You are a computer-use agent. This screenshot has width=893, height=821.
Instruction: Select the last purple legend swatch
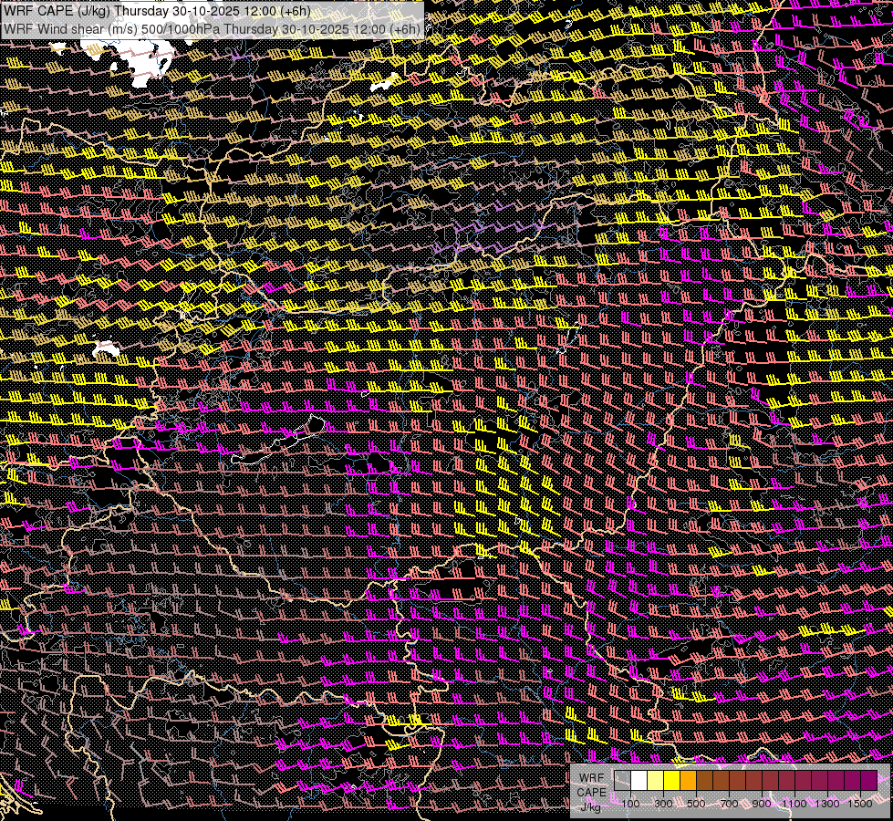[868, 780]
